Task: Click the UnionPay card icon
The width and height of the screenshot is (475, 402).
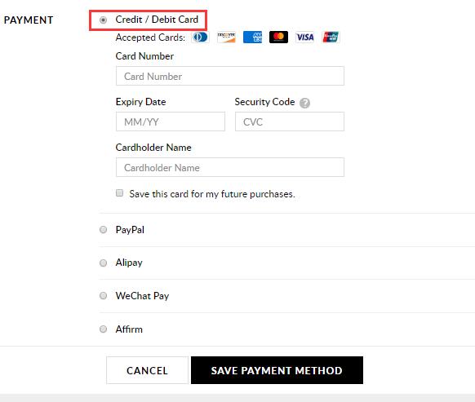Action: tap(331, 38)
